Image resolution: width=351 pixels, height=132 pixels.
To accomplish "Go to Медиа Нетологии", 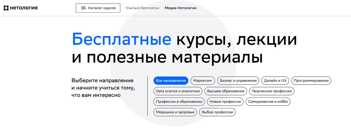I will (180, 8).
